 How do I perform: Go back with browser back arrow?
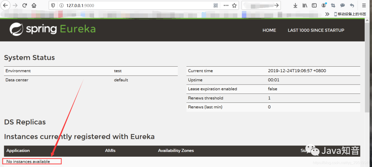tap(5, 5)
